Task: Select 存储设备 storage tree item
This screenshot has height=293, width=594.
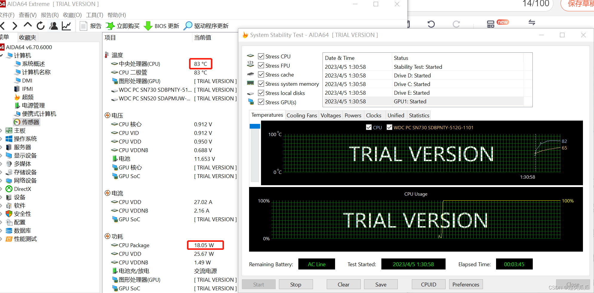Action: click(x=21, y=172)
